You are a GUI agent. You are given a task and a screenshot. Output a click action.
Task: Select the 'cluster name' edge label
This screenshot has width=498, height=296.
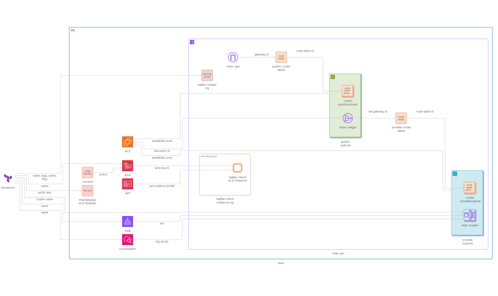coord(45,199)
